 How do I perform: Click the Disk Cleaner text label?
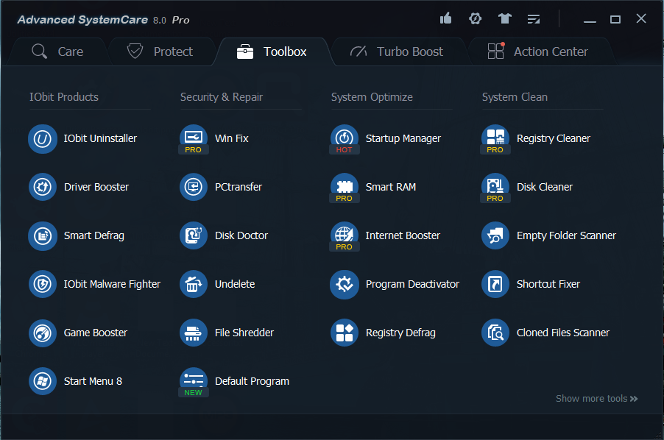click(x=545, y=187)
